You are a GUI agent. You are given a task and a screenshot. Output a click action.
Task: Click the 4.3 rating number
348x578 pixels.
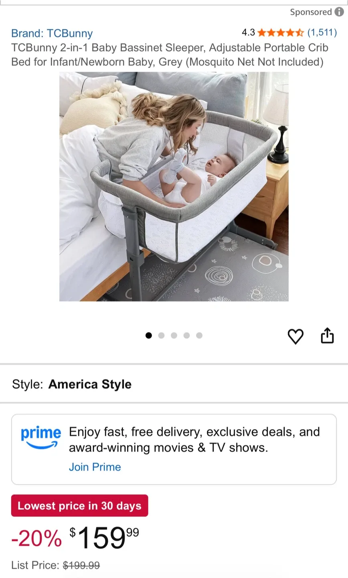click(x=248, y=33)
